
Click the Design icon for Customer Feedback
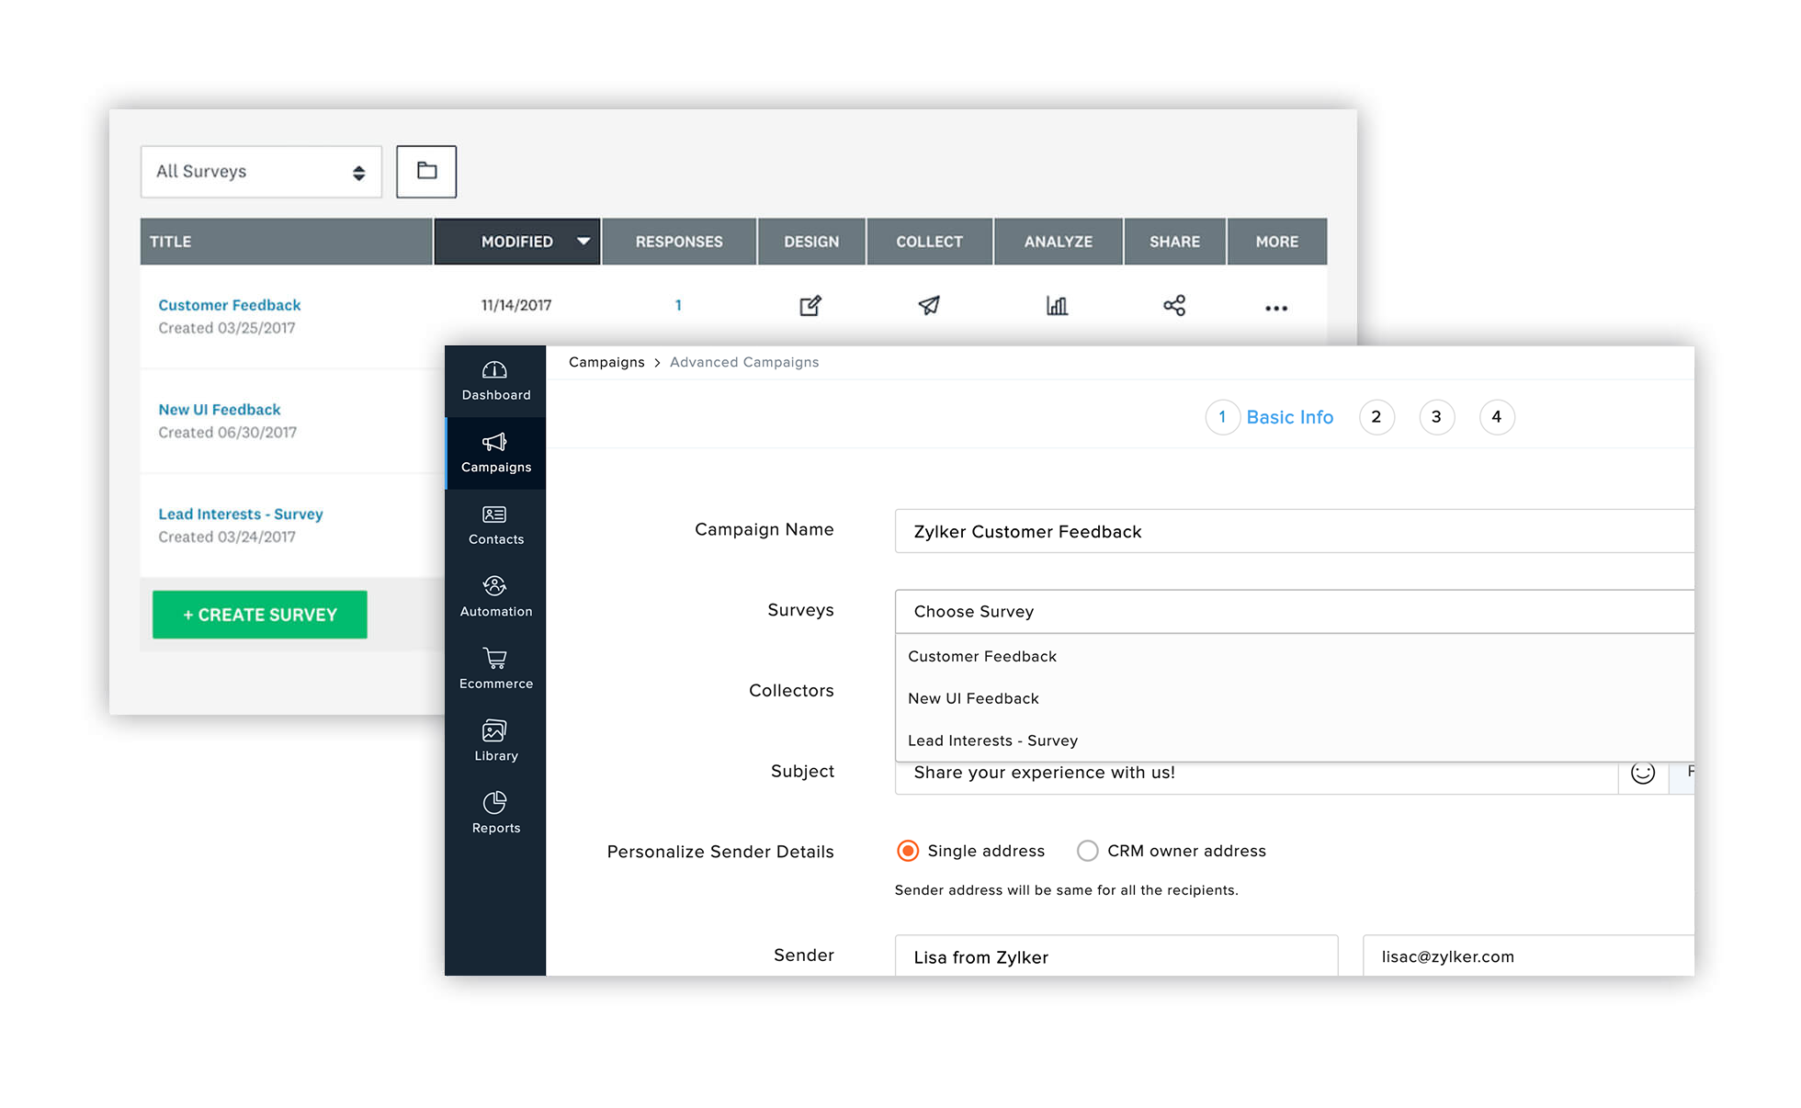click(x=810, y=305)
